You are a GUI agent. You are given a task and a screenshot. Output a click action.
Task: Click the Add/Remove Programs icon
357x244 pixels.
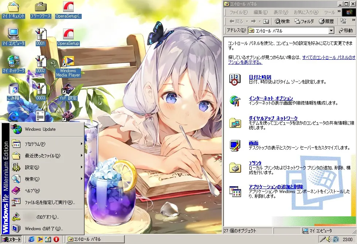pyautogui.click(x=235, y=192)
